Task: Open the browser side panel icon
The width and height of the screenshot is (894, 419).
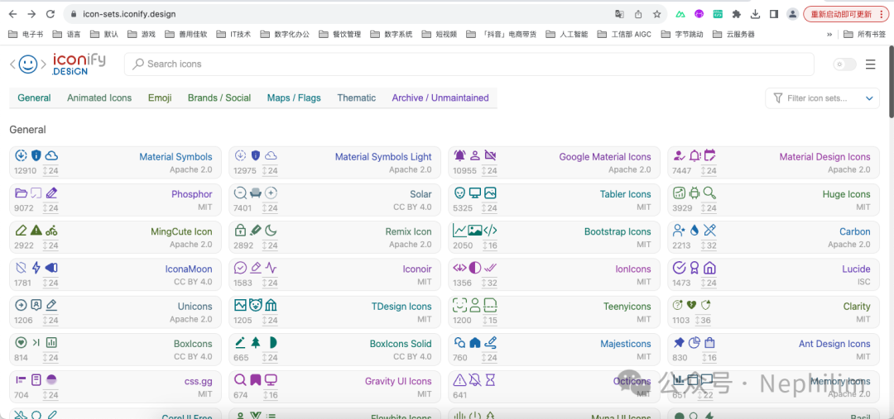Action: click(774, 14)
